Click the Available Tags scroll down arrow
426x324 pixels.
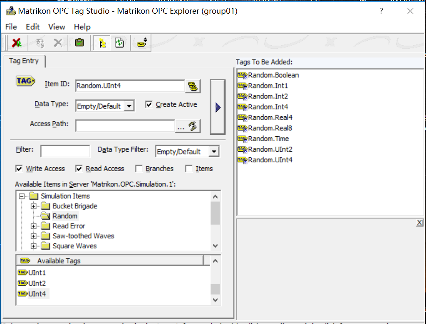(x=215, y=300)
